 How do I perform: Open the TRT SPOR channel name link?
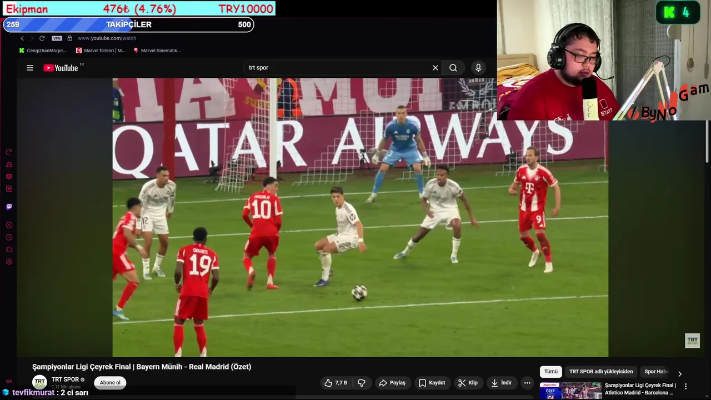[x=66, y=380]
